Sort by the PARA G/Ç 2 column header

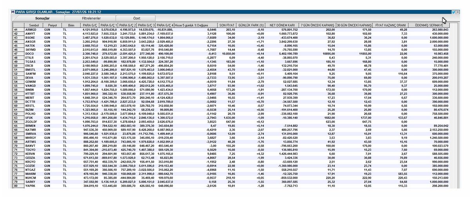(128, 25)
